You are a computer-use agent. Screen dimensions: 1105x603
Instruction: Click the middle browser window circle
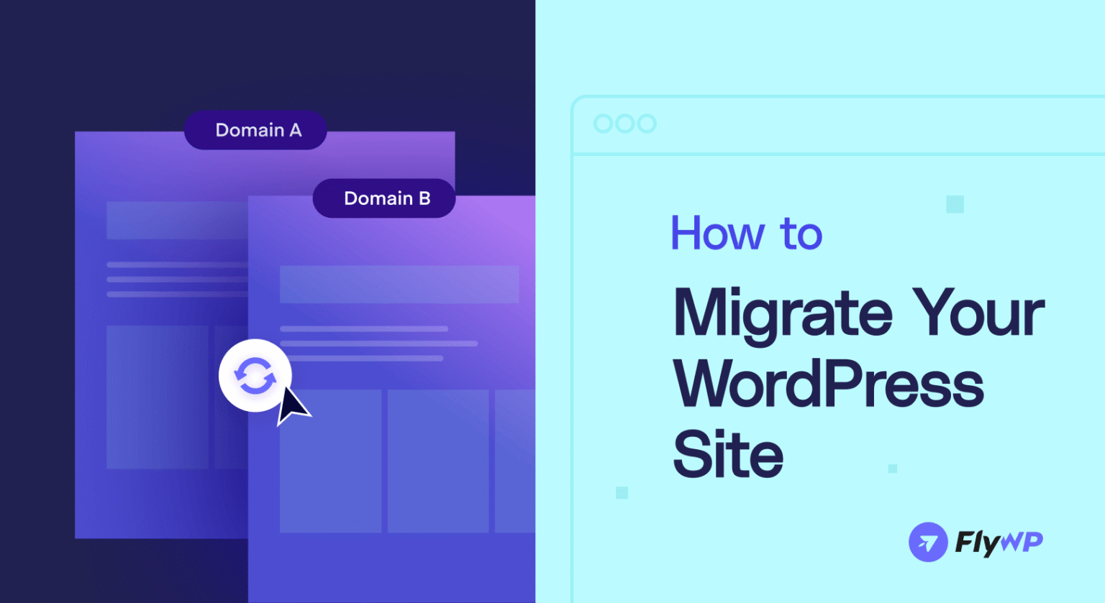point(625,123)
